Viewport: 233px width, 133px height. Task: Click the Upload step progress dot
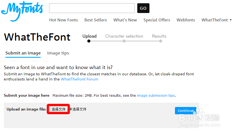click(x=89, y=41)
